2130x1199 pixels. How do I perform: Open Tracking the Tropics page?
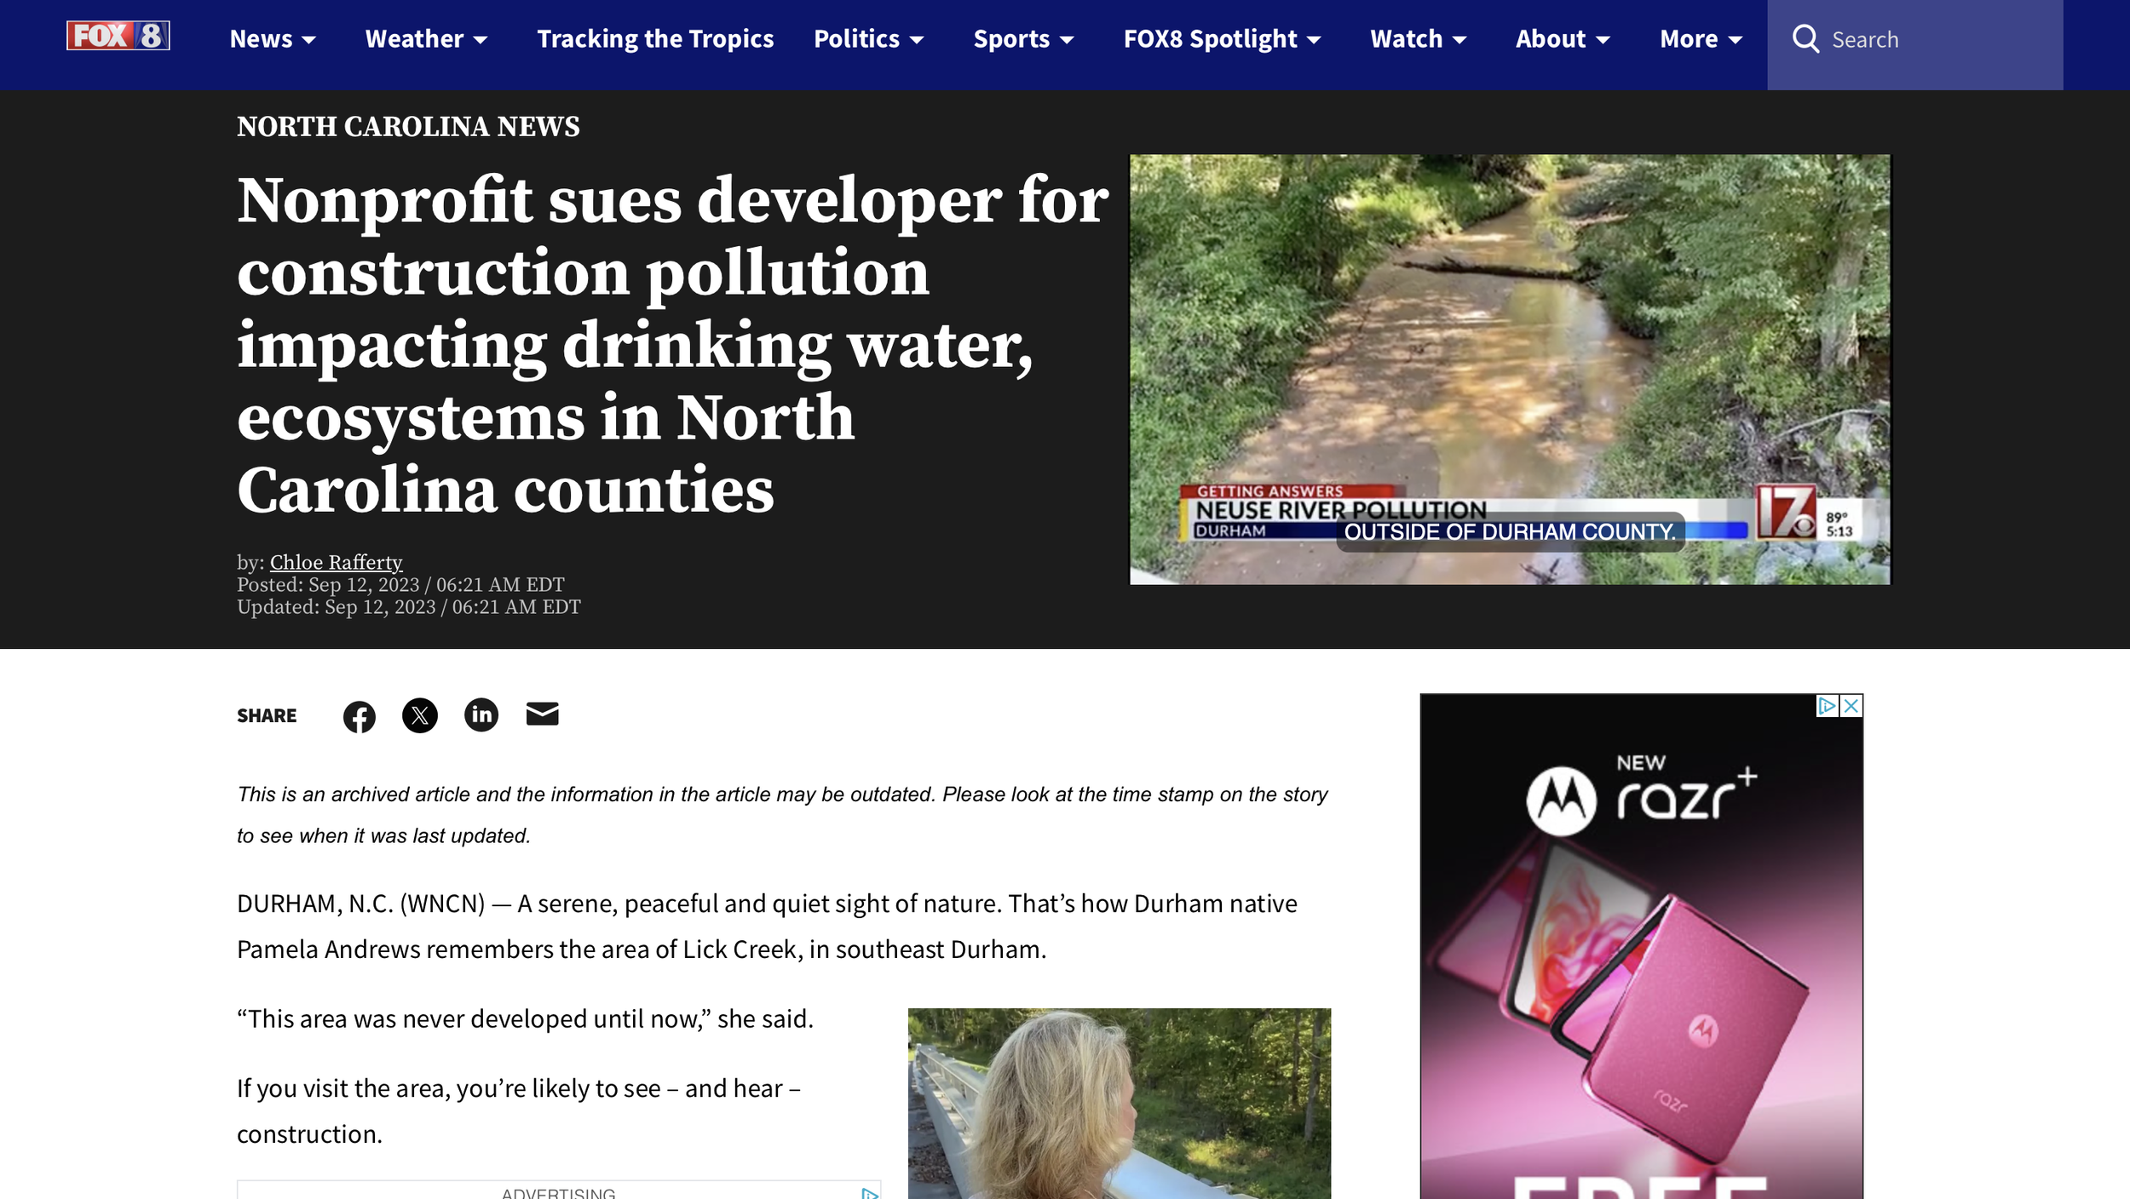[654, 39]
